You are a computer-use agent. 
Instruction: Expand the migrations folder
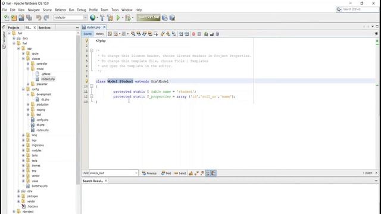pos(23,145)
